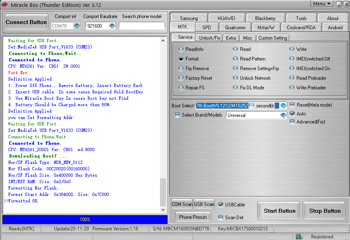Click the 'Downloading Boot7 ...' log line

pyautogui.click(x=38, y=156)
